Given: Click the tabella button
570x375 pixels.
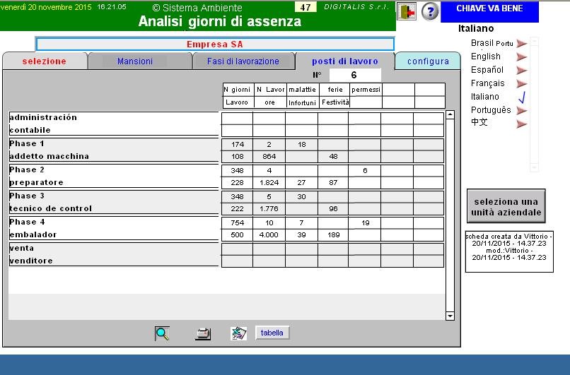Looking at the screenshot, I should pos(272,333).
